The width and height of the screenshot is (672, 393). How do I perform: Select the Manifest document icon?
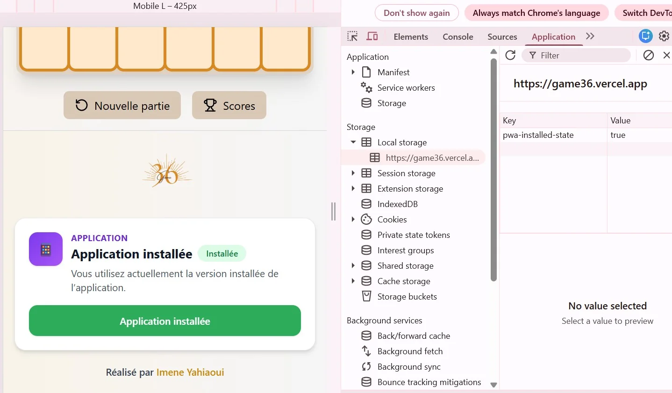pos(367,72)
